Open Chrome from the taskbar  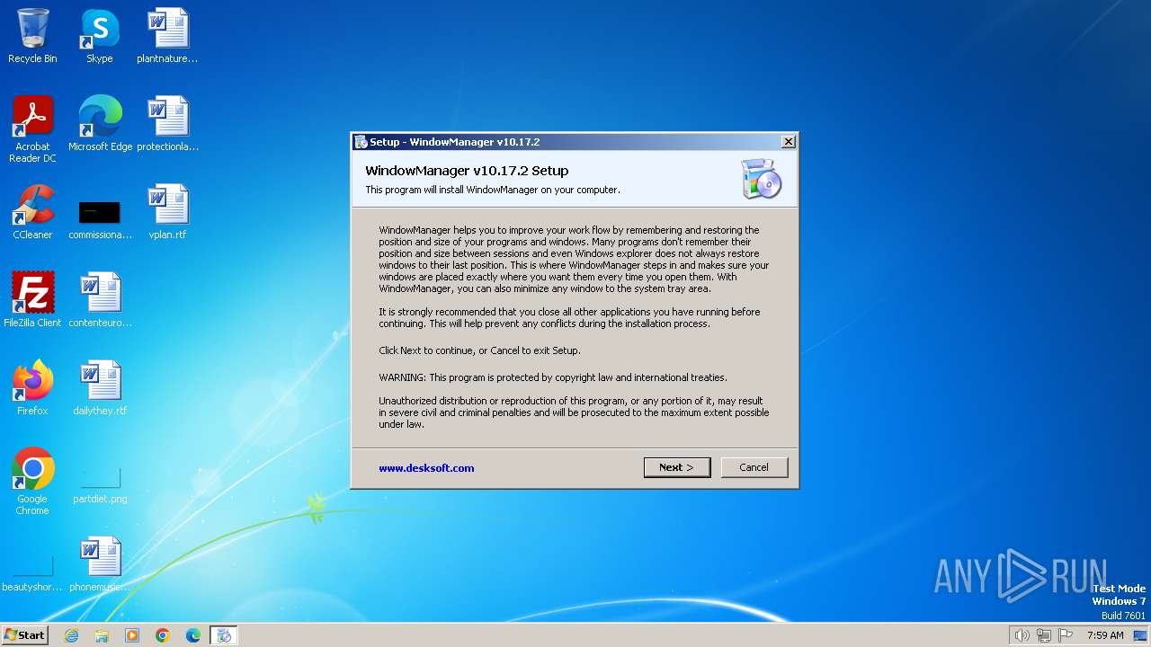[163, 635]
